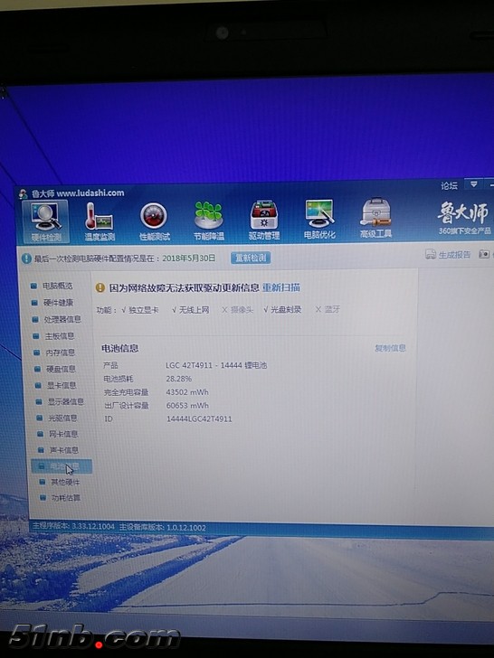Open the 硬件检测 hardware detection tab
The height and width of the screenshot is (658, 494).
(x=45, y=221)
